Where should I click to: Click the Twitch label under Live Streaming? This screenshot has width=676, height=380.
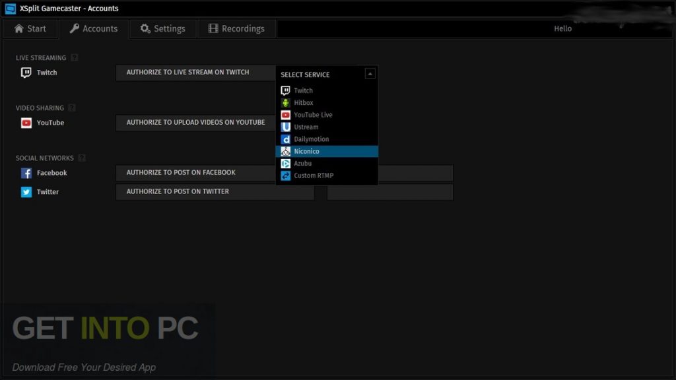[x=47, y=73]
